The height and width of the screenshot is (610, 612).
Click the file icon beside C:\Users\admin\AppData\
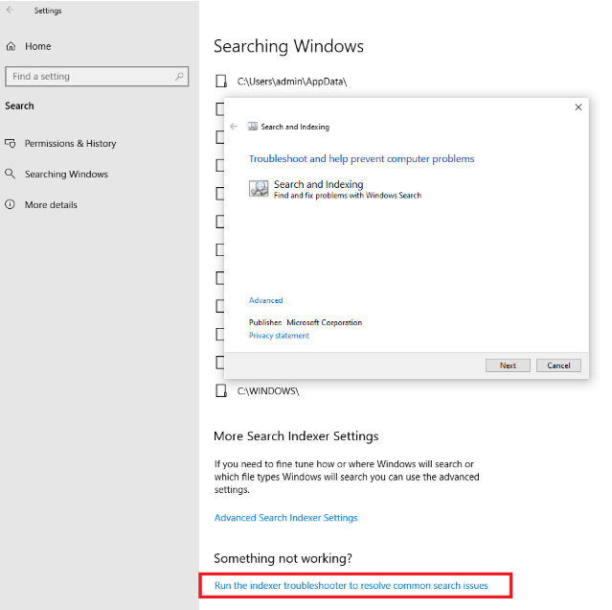(x=221, y=82)
